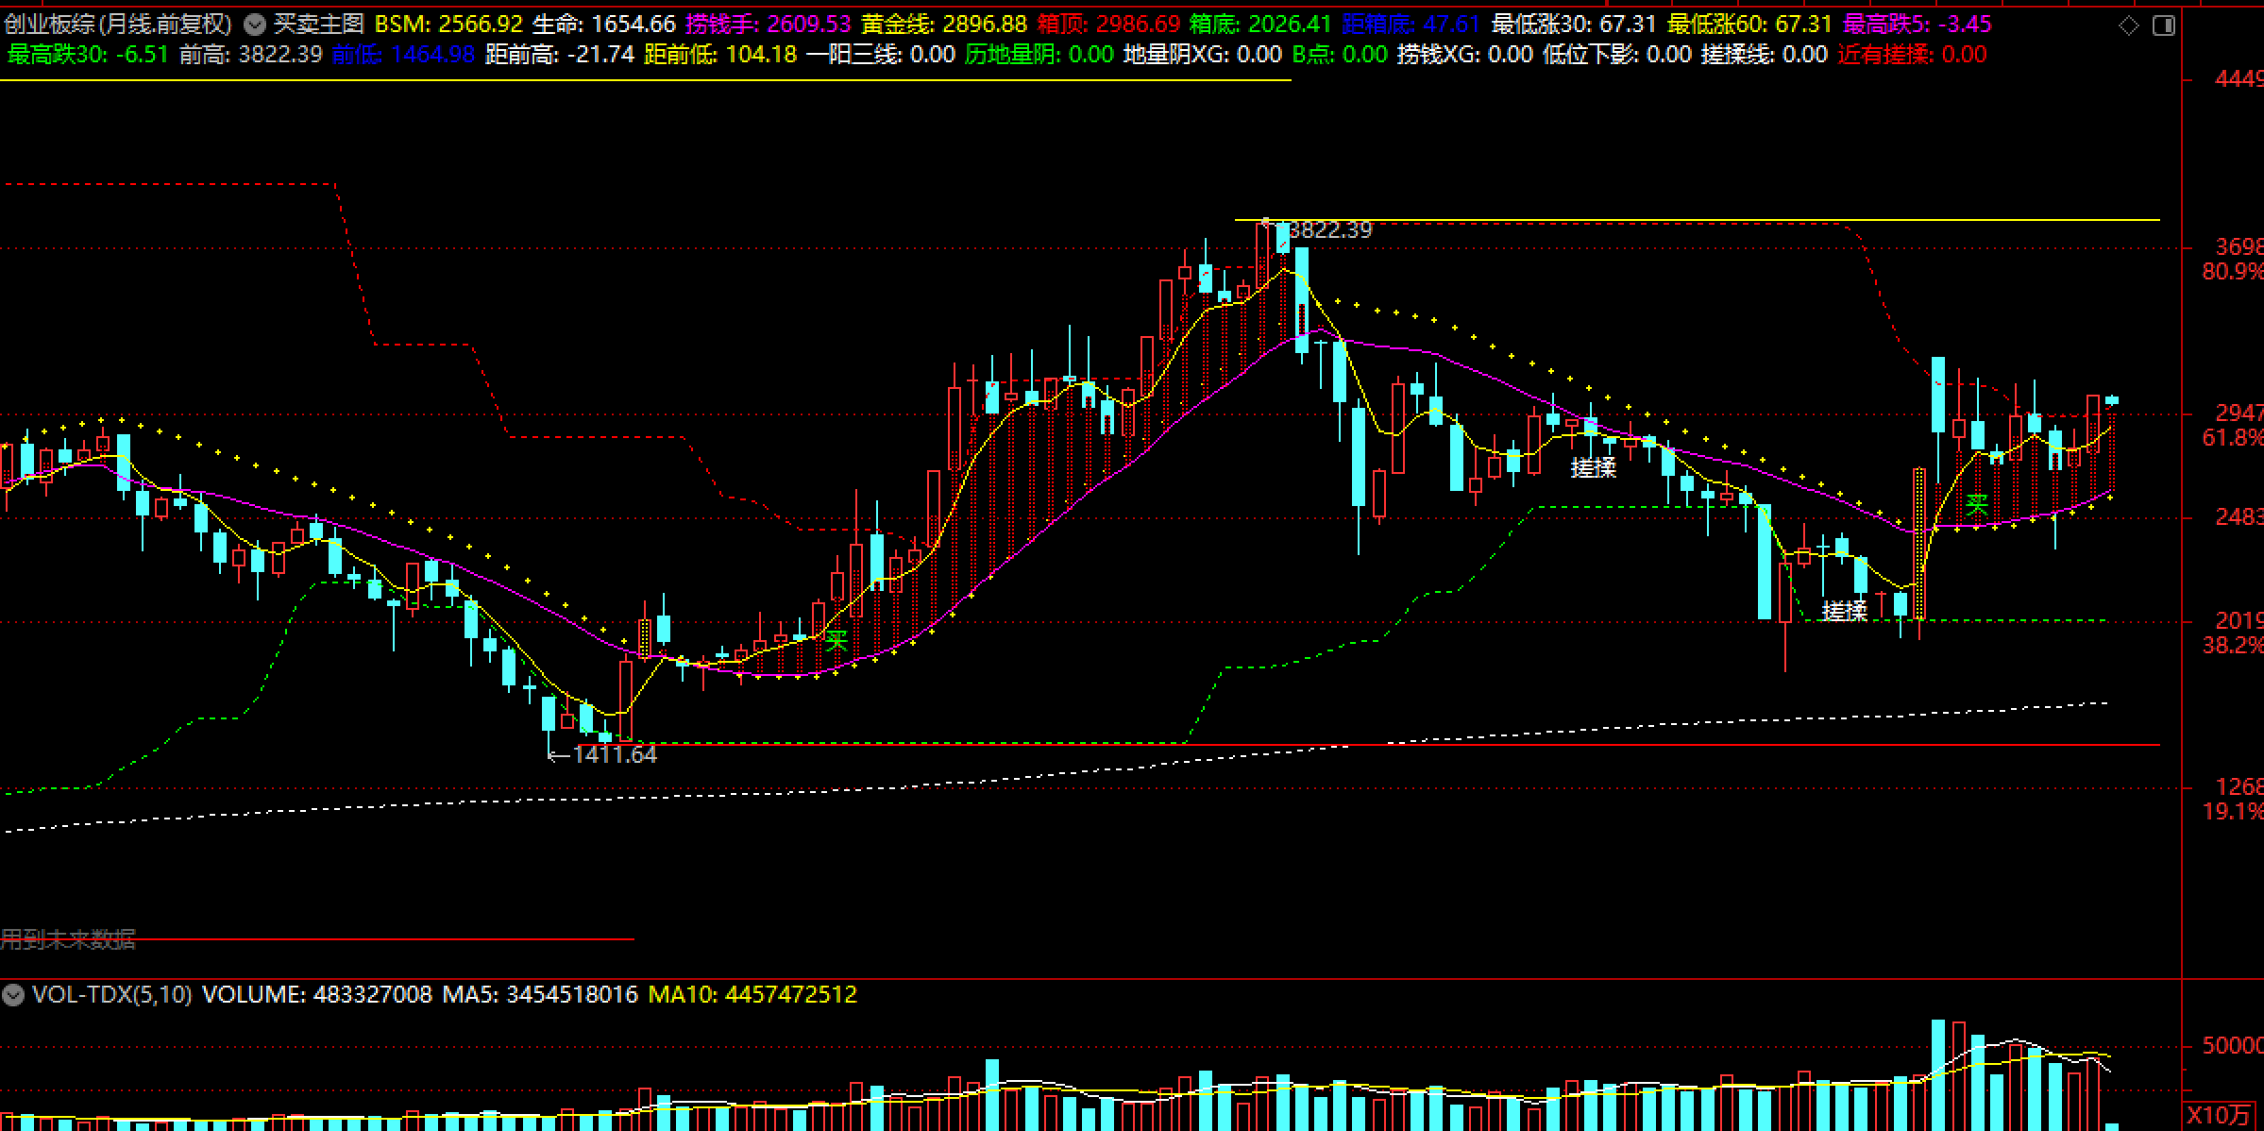Click the tallest cyan volume bar
The image size is (2264, 1131).
1938,1075
